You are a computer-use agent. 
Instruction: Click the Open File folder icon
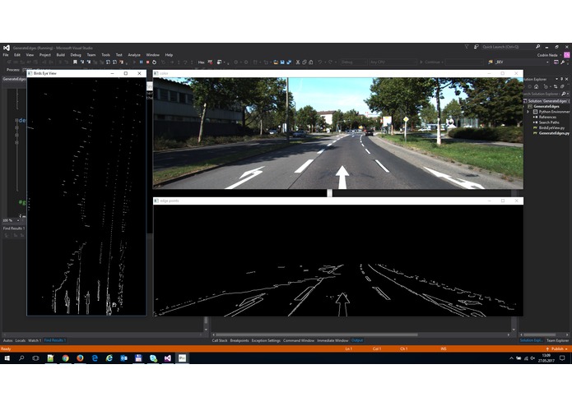pos(276,62)
